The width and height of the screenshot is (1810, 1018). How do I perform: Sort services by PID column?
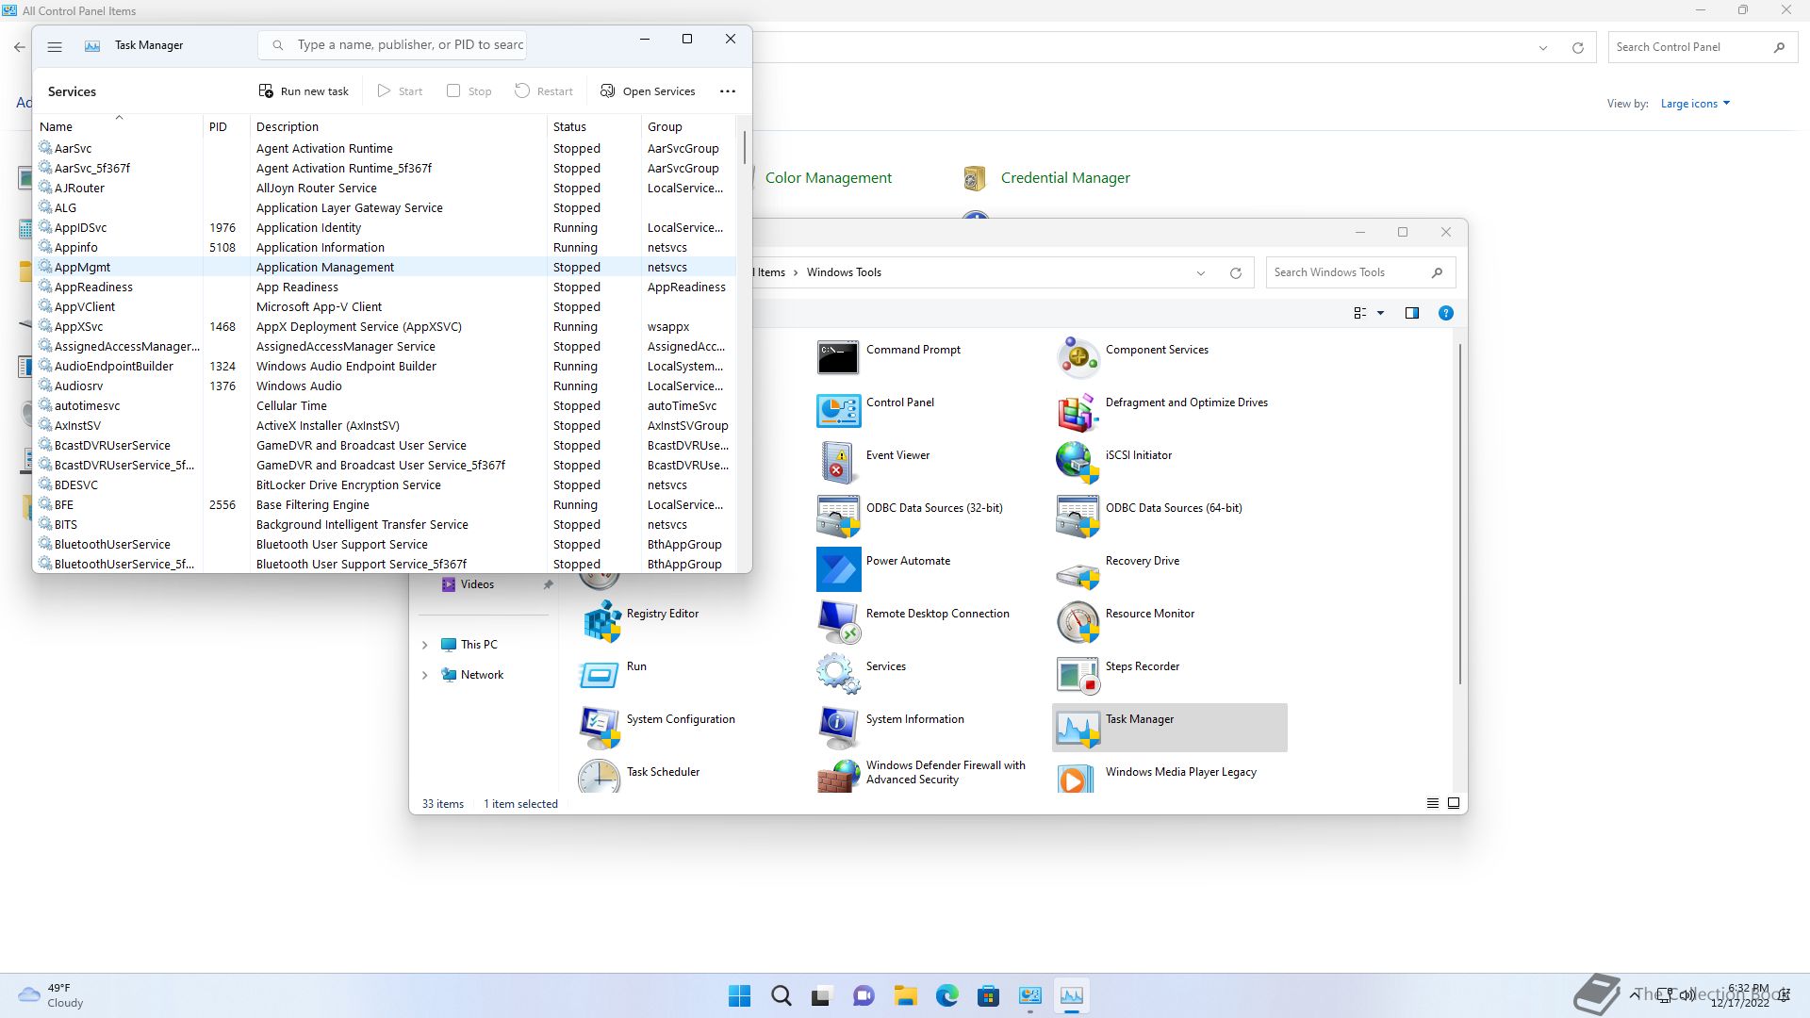pos(226,126)
